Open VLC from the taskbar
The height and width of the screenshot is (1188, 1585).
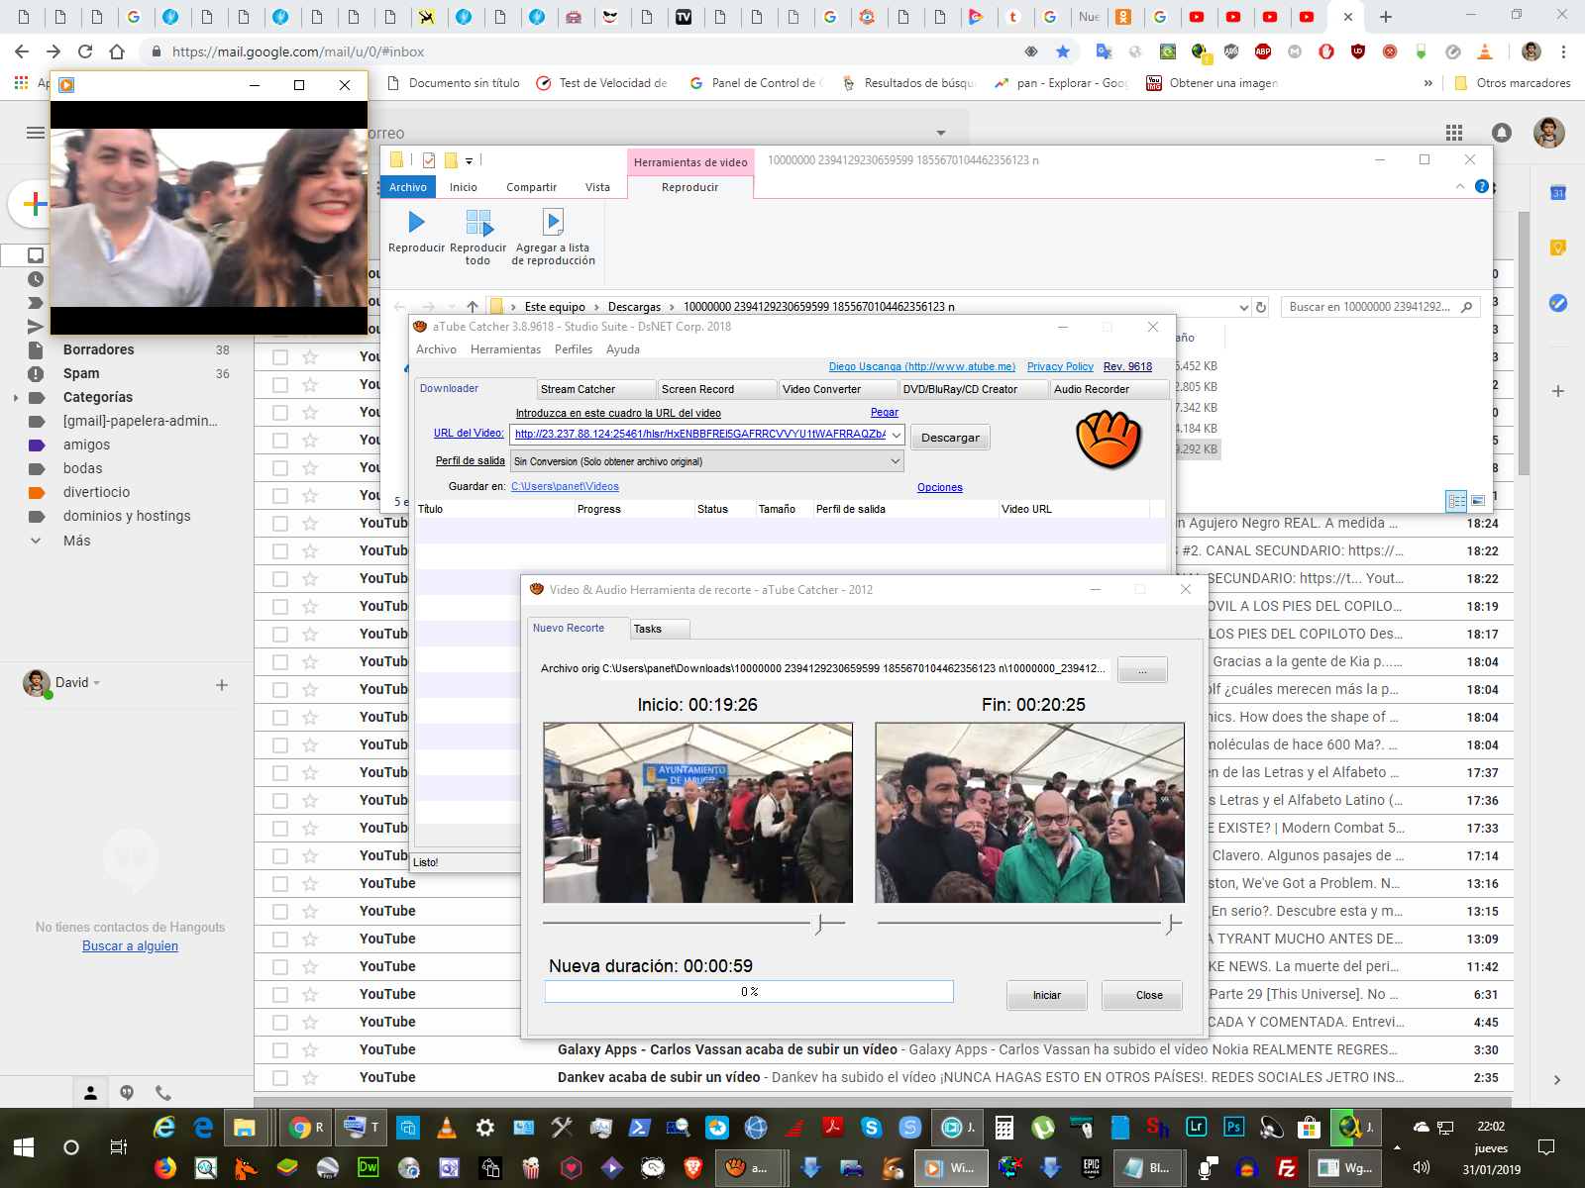point(447,1127)
